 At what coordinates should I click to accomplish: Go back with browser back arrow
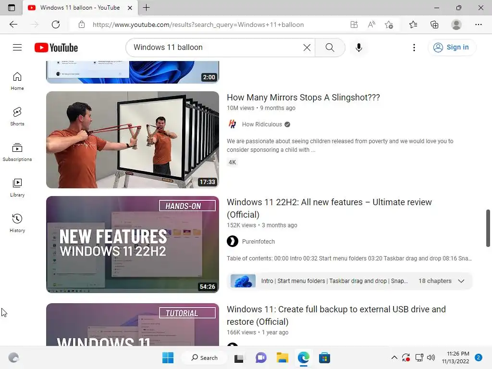tap(13, 25)
